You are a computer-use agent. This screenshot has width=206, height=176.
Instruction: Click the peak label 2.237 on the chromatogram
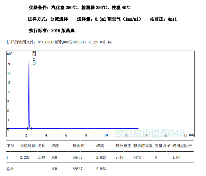pyautogui.click(x=34, y=62)
